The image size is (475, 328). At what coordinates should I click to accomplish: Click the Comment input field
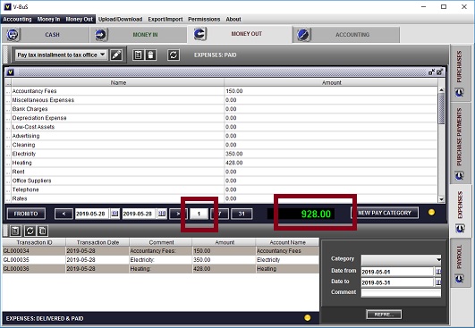[x=401, y=292]
